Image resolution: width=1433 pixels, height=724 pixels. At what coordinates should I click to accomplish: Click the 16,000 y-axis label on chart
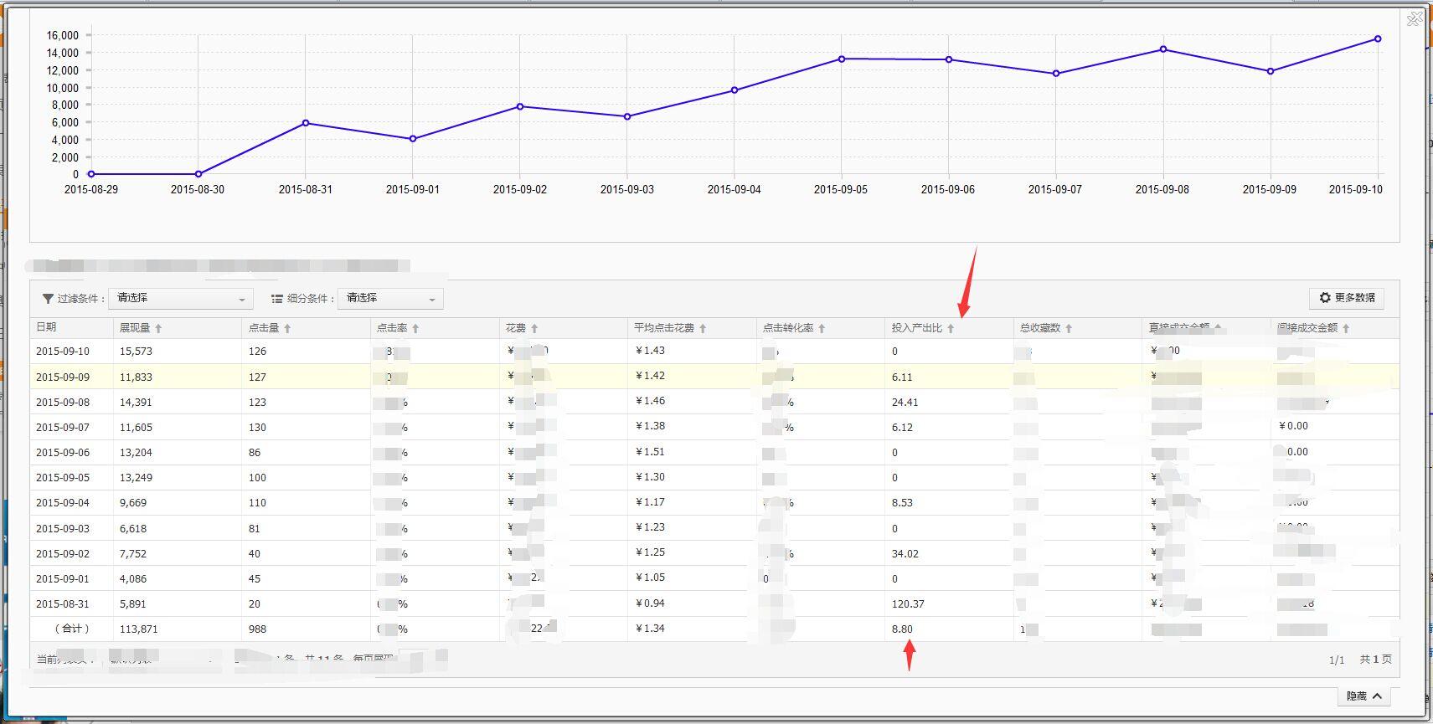(63, 35)
